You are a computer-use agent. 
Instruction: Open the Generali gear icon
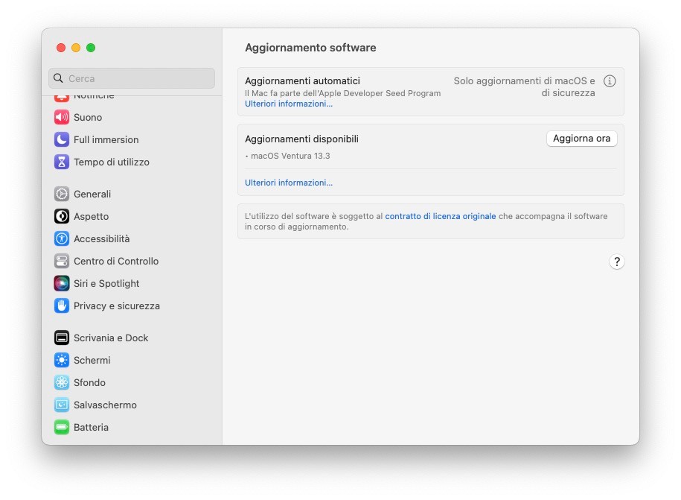pos(62,194)
